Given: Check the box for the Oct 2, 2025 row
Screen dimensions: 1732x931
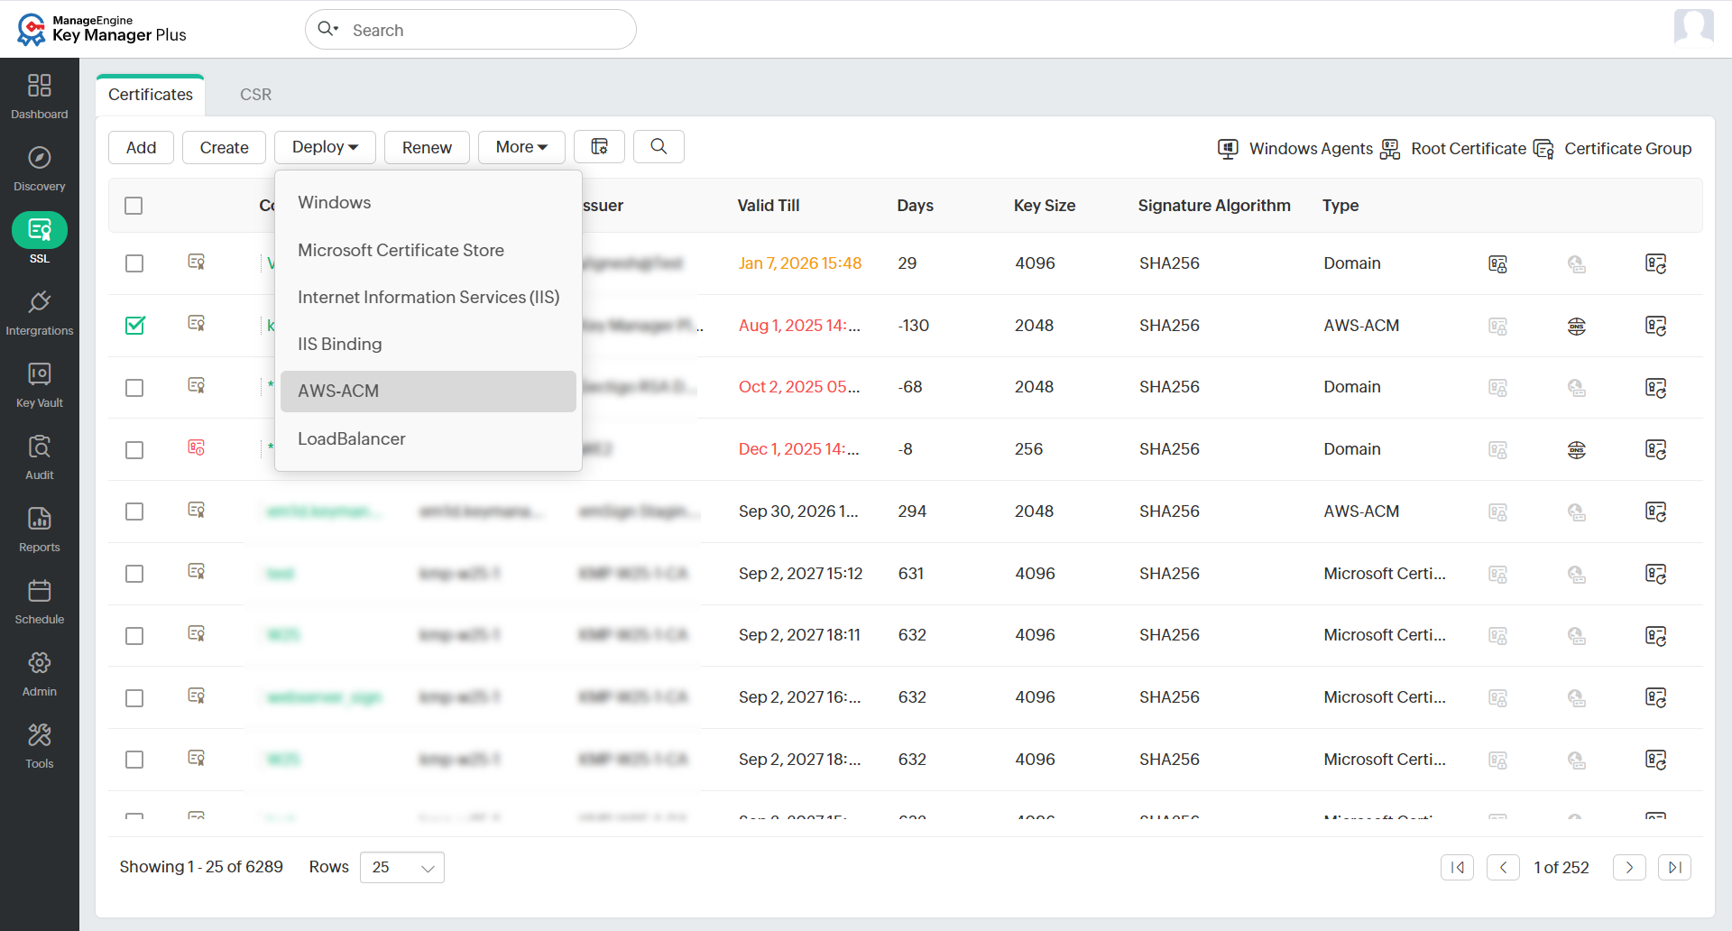Looking at the screenshot, I should click(x=134, y=388).
